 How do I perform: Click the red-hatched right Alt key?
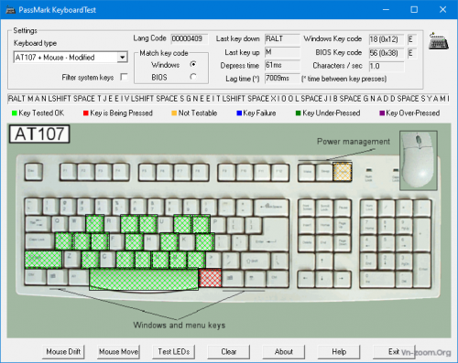pyautogui.click(x=210, y=278)
